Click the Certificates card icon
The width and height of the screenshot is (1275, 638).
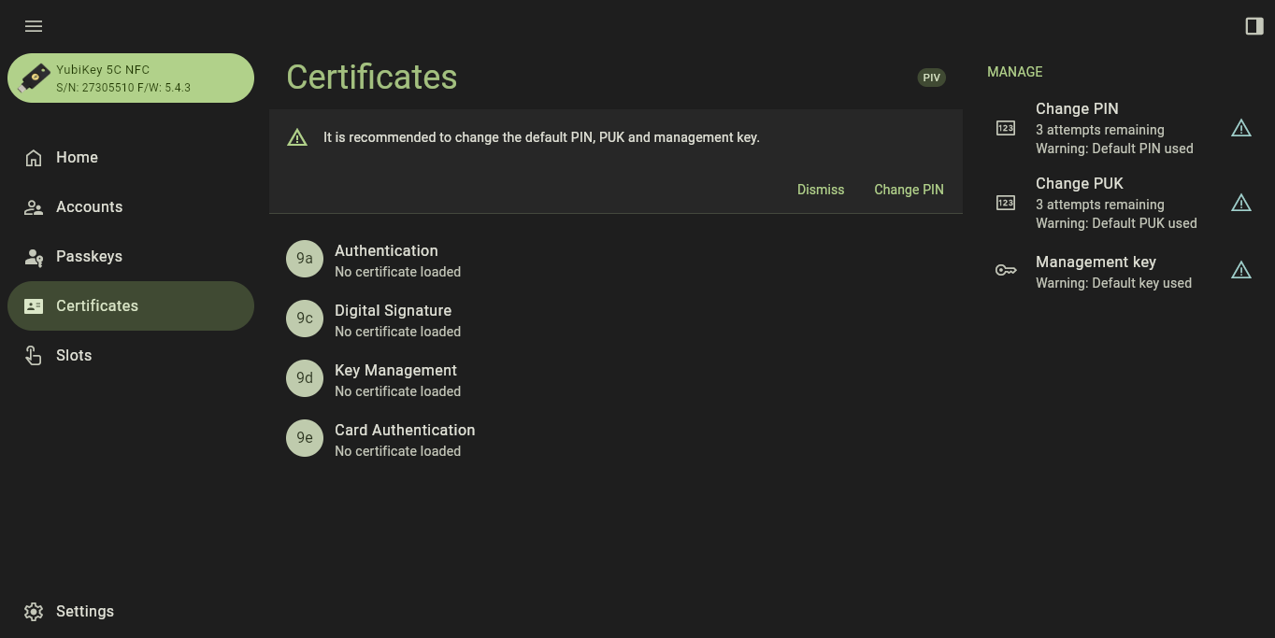point(34,306)
